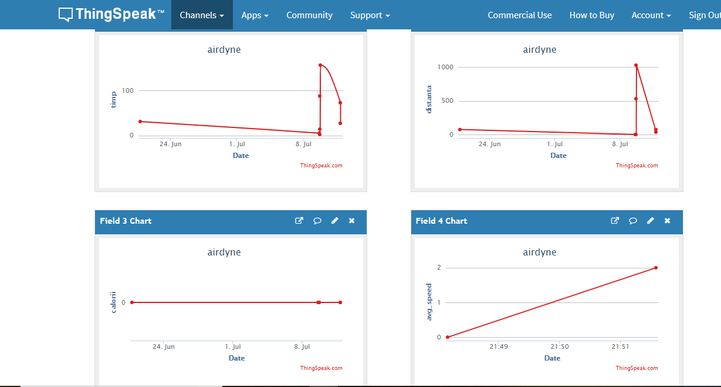Screen dimensions: 721x387
Task: Click the avg_speed data point at value 0
Action: 448,337
